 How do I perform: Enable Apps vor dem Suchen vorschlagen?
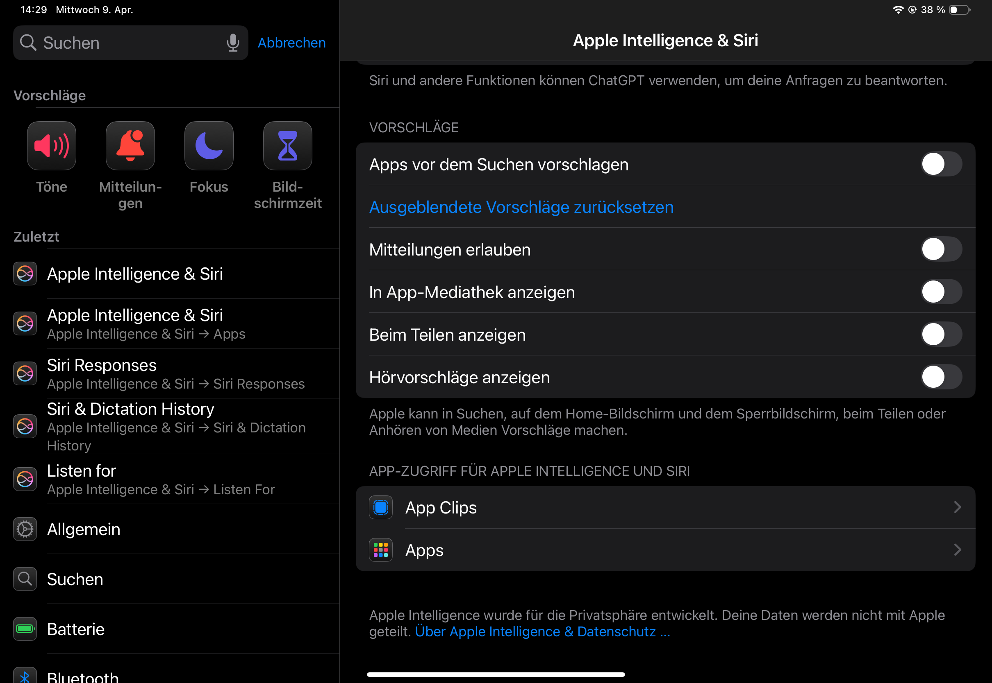tap(941, 164)
